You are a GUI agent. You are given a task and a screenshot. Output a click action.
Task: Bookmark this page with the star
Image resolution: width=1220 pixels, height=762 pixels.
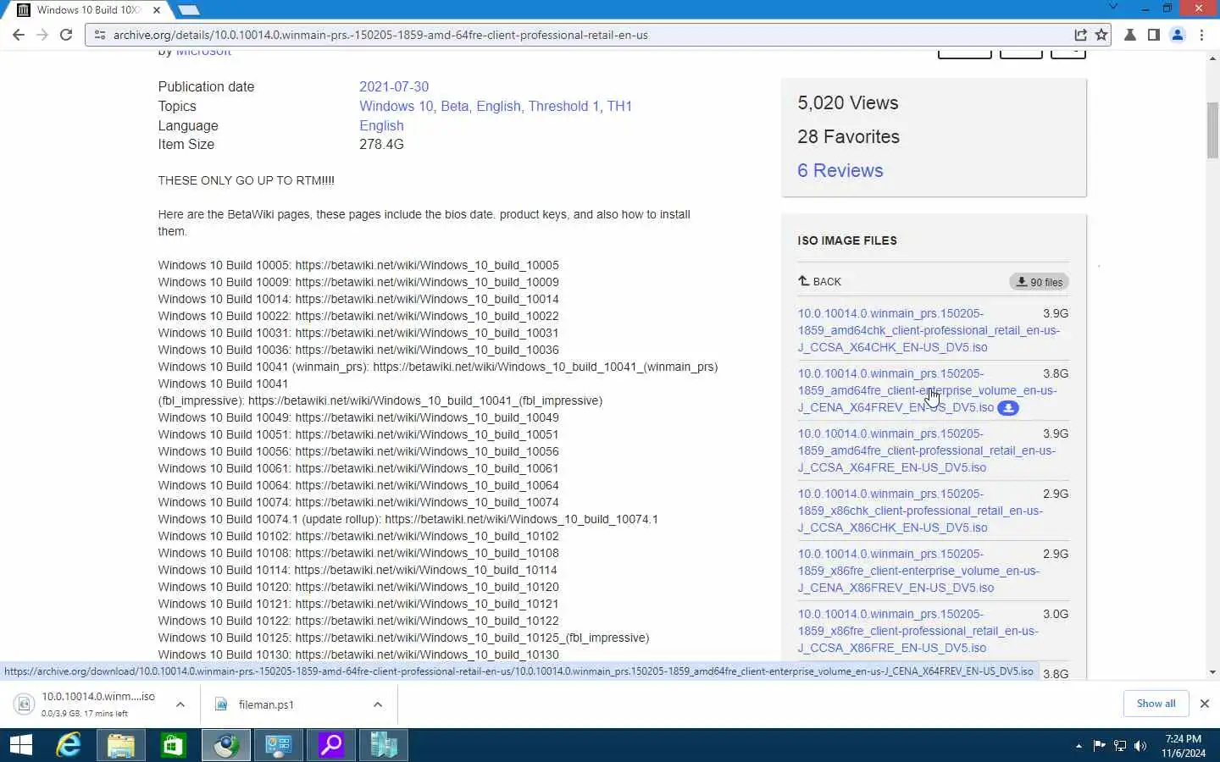1101,35
